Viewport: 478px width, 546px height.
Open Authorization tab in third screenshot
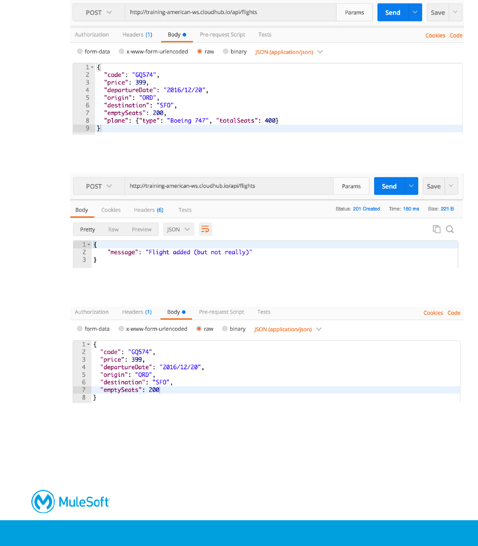point(92,312)
